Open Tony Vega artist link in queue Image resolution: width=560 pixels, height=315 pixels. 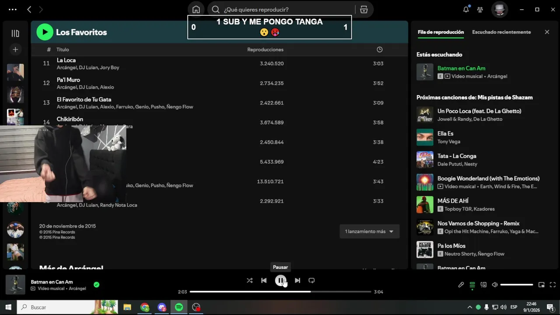tap(448, 142)
